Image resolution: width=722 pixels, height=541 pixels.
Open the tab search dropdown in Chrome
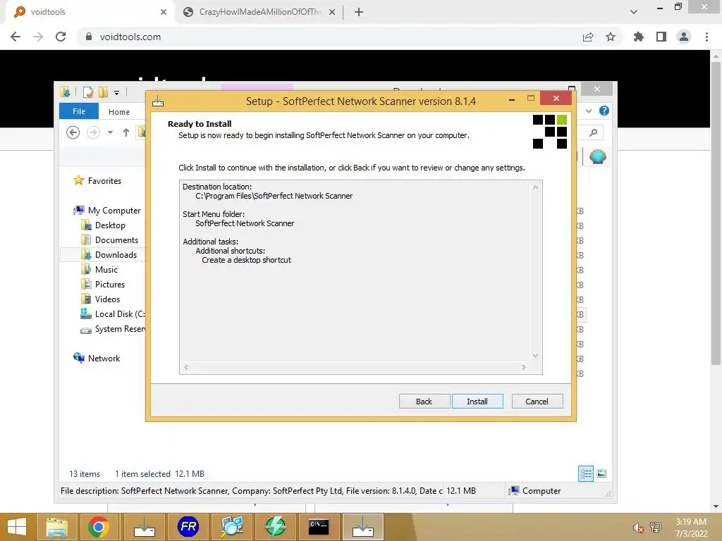point(634,12)
